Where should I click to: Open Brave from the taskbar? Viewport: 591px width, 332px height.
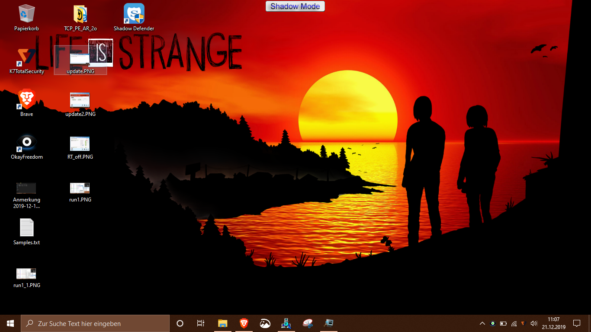(244, 323)
